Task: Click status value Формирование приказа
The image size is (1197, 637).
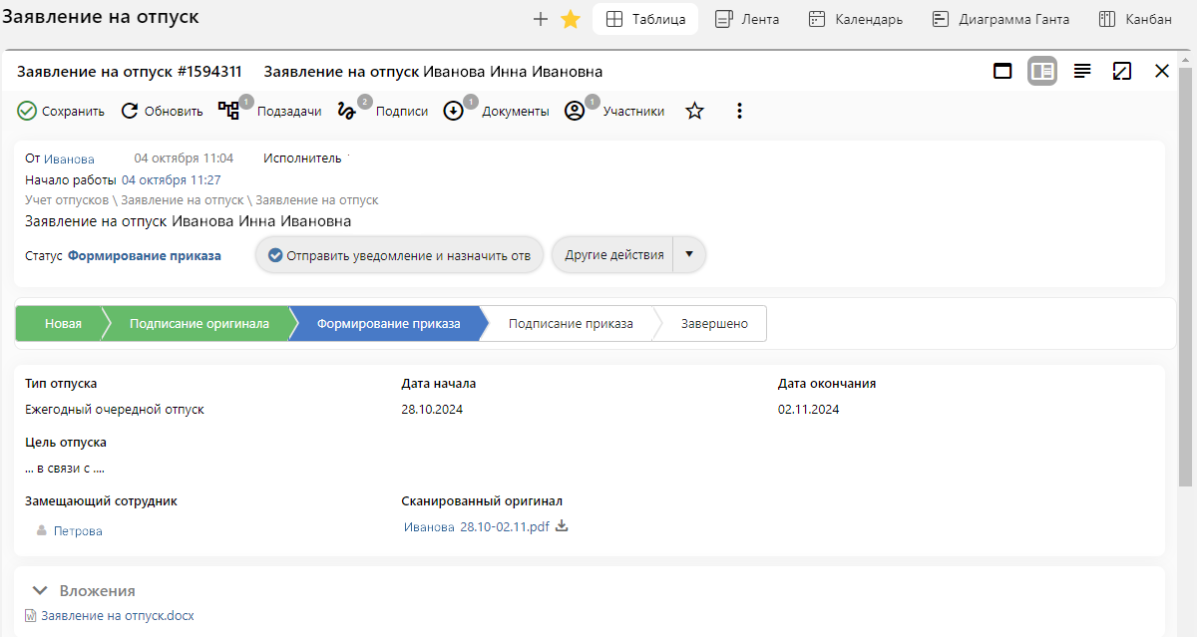Action: click(x=145, y=255)
